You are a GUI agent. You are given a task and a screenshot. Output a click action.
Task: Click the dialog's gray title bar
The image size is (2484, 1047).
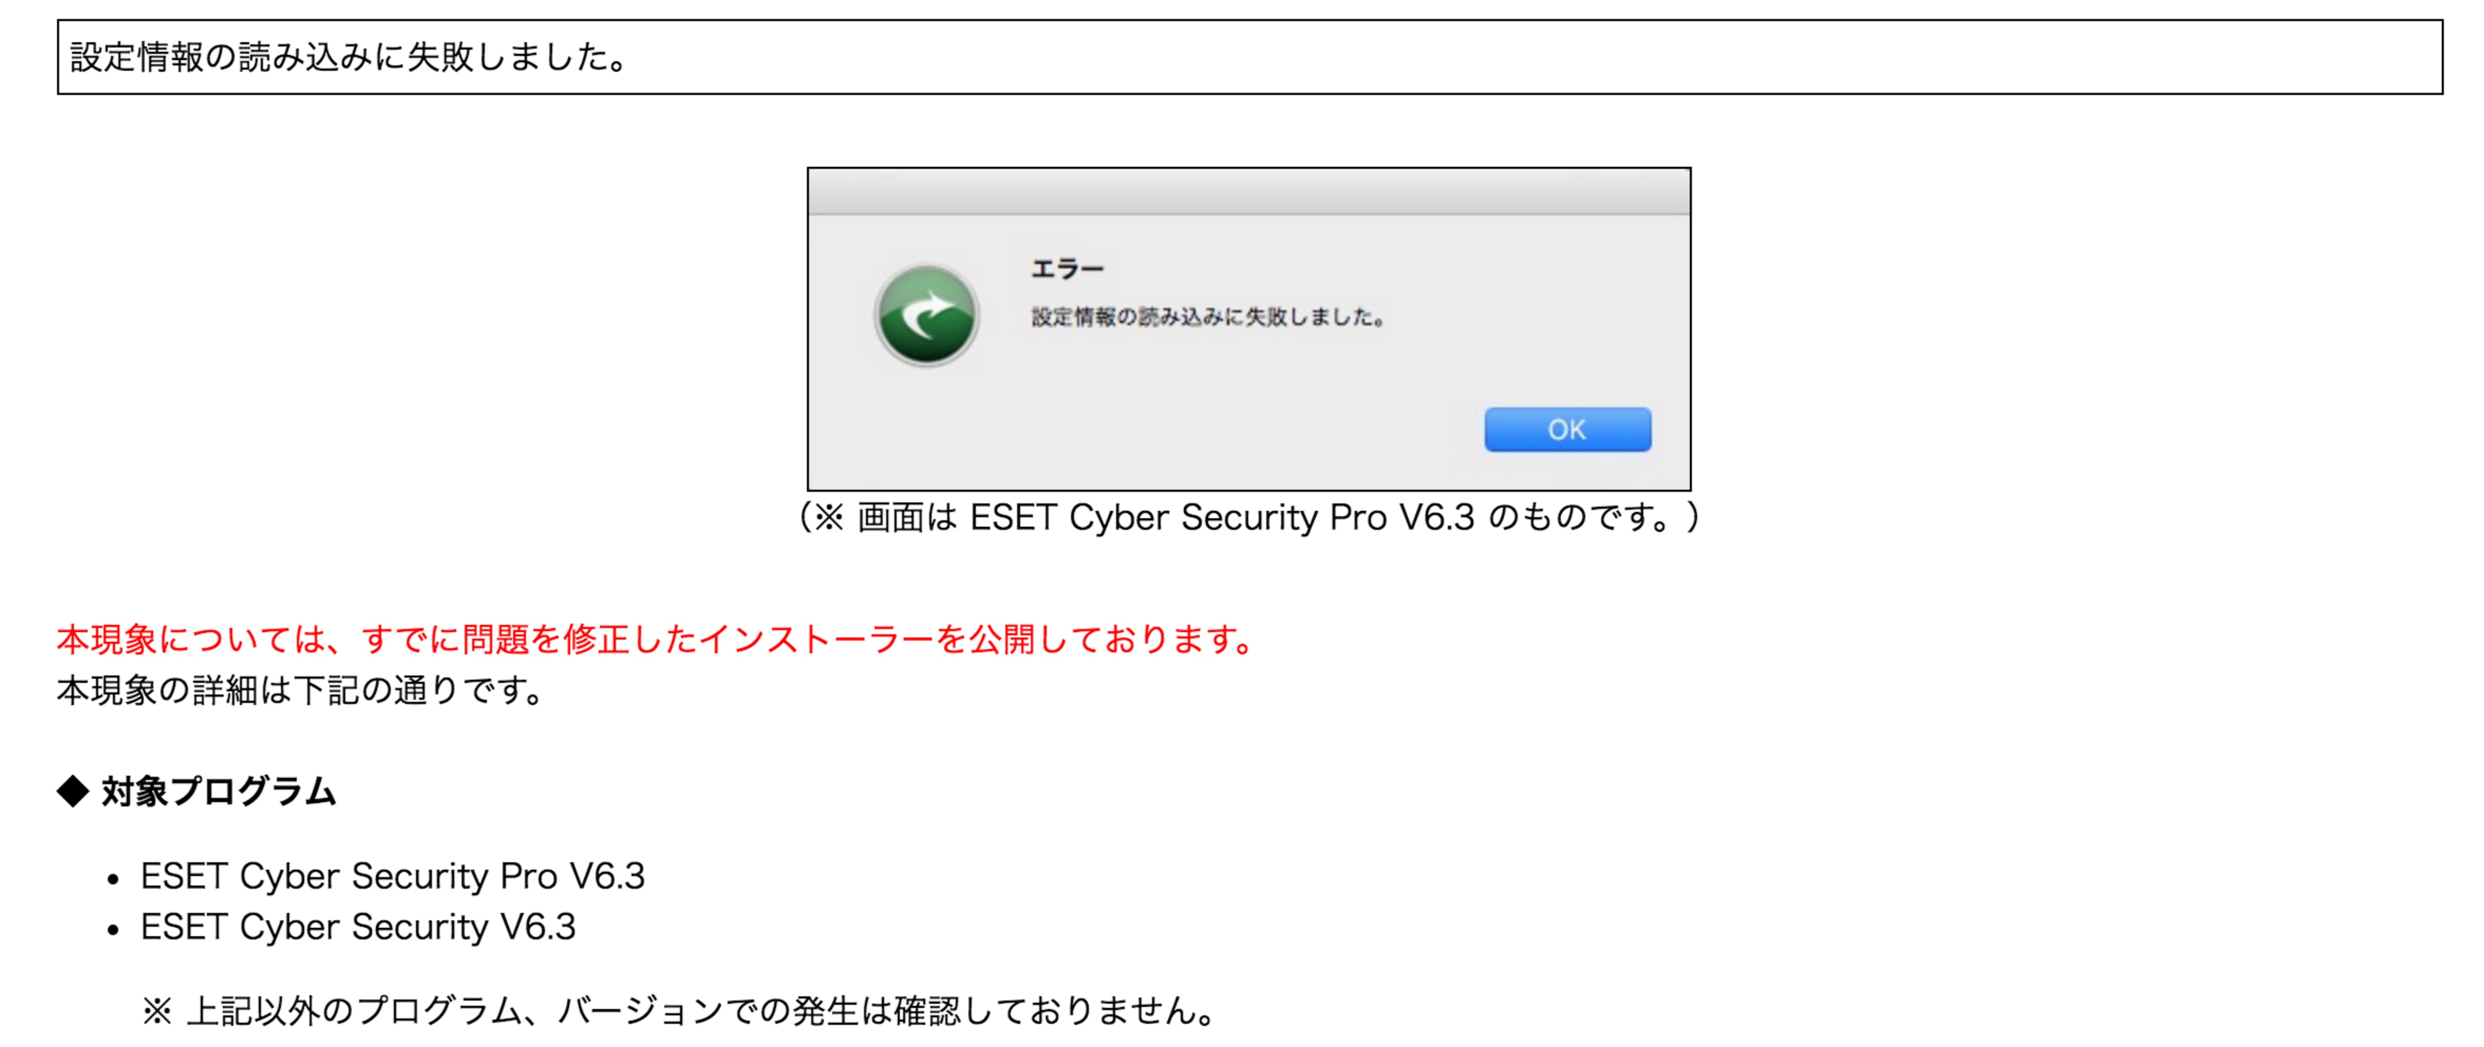click(1249, 192)
